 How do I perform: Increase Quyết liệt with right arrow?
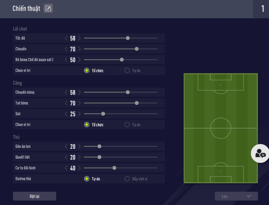pos(79,157)
